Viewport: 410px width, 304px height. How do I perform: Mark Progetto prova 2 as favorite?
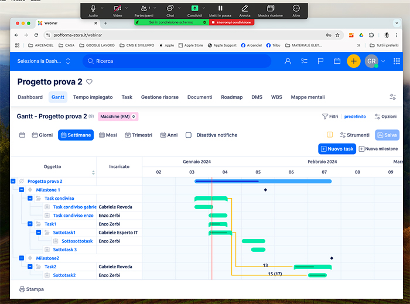click(89, 82)
